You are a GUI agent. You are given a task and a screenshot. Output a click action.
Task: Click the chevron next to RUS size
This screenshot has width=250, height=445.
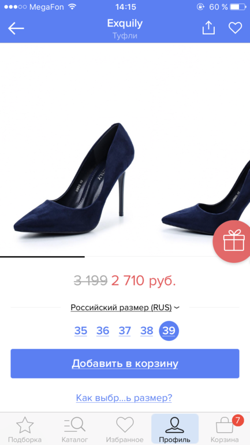pyautogui.click(x=176, y=307)
